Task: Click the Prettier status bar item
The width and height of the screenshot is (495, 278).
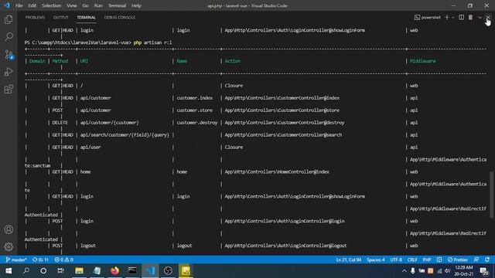Action: pyautogui.click(x=457, y=259)
